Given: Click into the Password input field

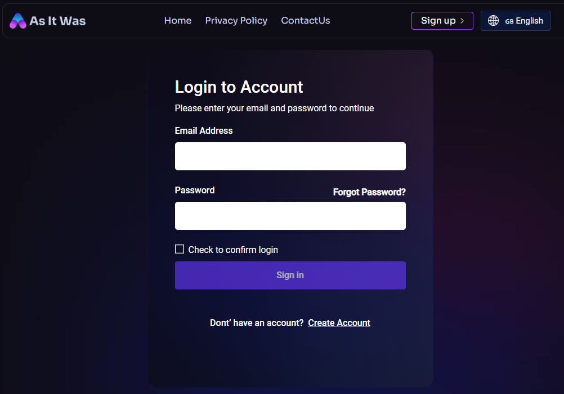Looking at the screenshot, I should click(x=290, y=216).
